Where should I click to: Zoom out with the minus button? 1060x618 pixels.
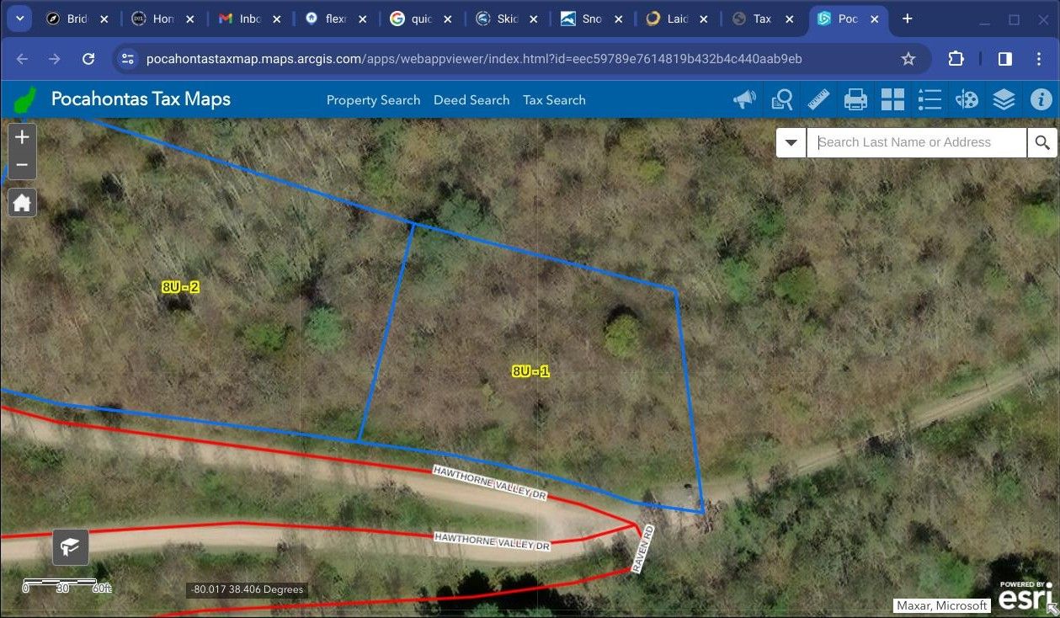click(x=22, y=164)
